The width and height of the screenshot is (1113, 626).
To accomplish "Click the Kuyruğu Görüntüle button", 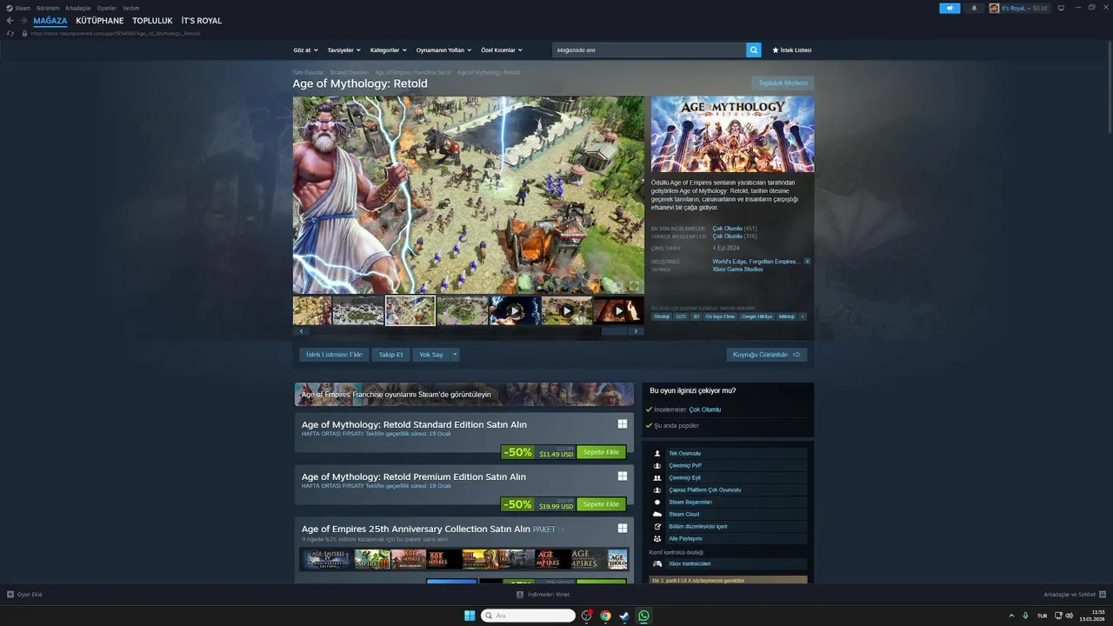I will point(767,355).
